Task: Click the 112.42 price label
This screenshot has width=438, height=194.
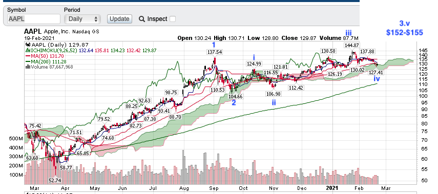Action: [x=296, y=88]
